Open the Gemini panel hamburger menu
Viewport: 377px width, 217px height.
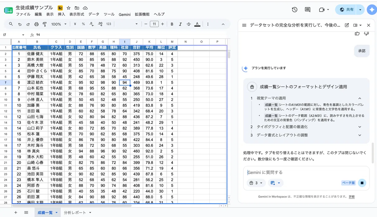point(244,25)
